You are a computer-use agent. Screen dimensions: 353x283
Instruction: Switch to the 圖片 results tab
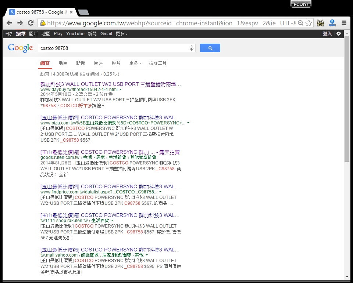99,63
